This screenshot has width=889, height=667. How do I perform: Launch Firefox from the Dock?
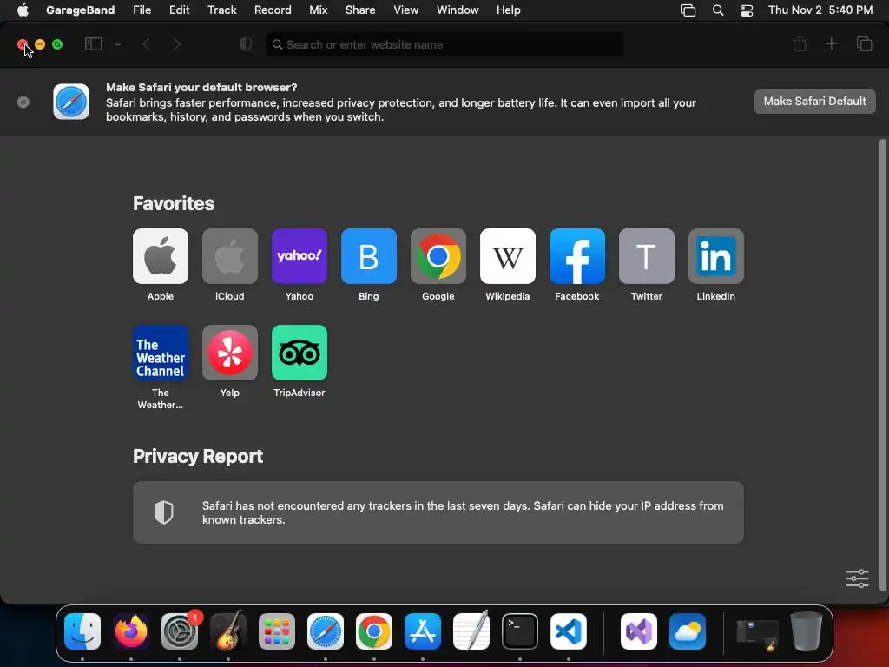(x=131, y=631)
